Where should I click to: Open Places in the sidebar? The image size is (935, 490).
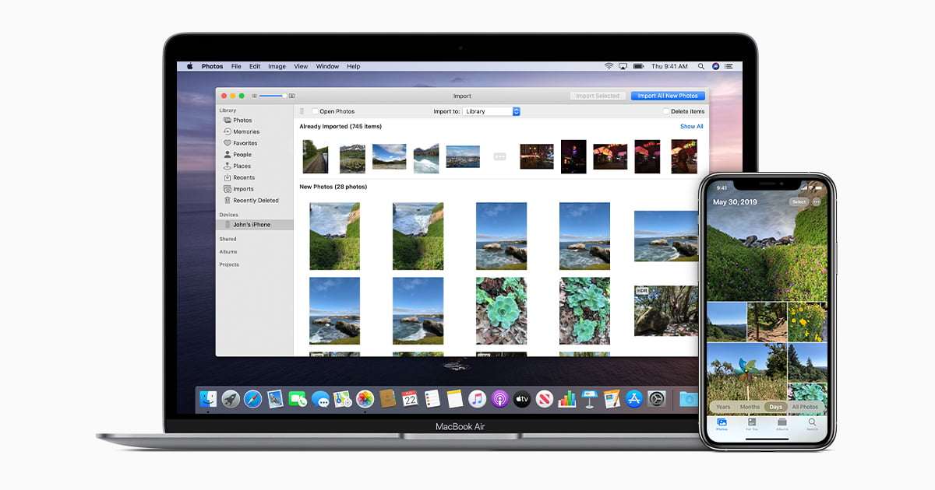point(242,166)
